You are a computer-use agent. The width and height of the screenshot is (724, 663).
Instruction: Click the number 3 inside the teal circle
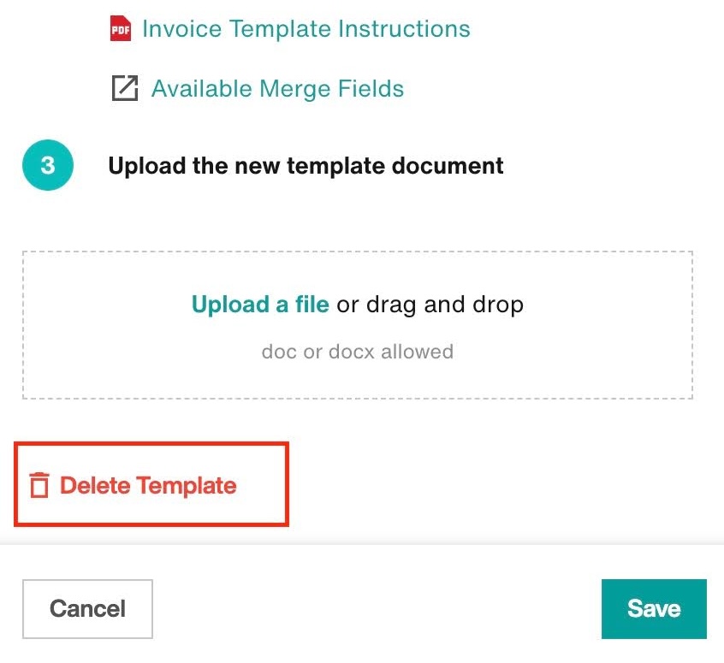coord(48,165)
